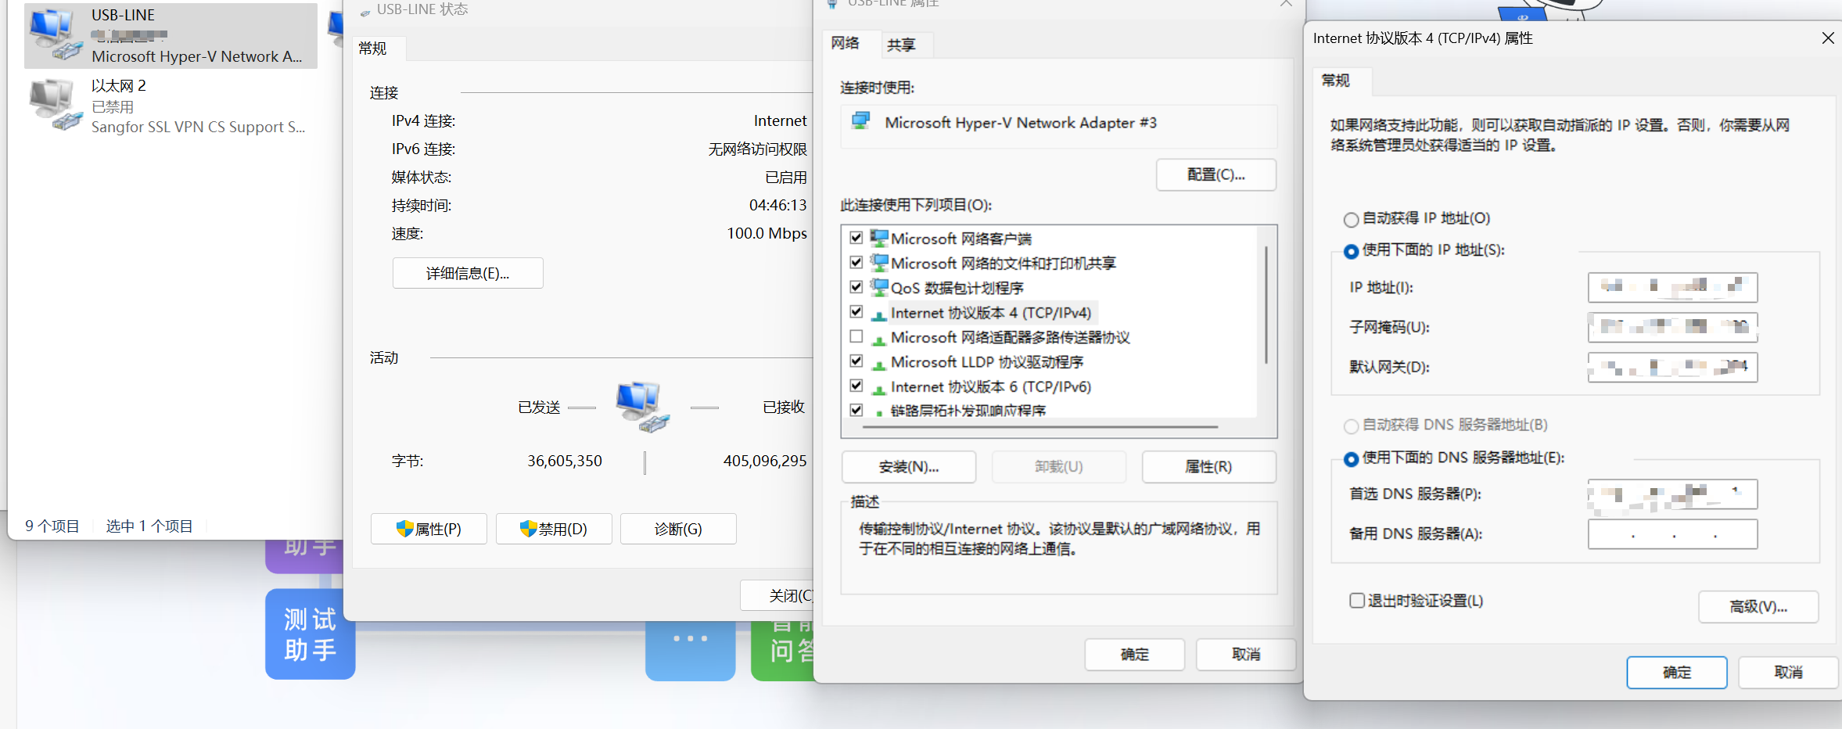Image resolution: width=1842 pixels, height=729 pixels.
Task: Click the USB-LINE 状态 title bar icon
Action: click(x=365, y=12)
